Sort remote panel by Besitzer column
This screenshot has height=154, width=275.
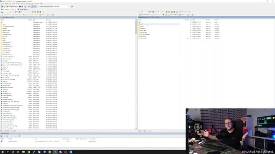tap(217, 20)
